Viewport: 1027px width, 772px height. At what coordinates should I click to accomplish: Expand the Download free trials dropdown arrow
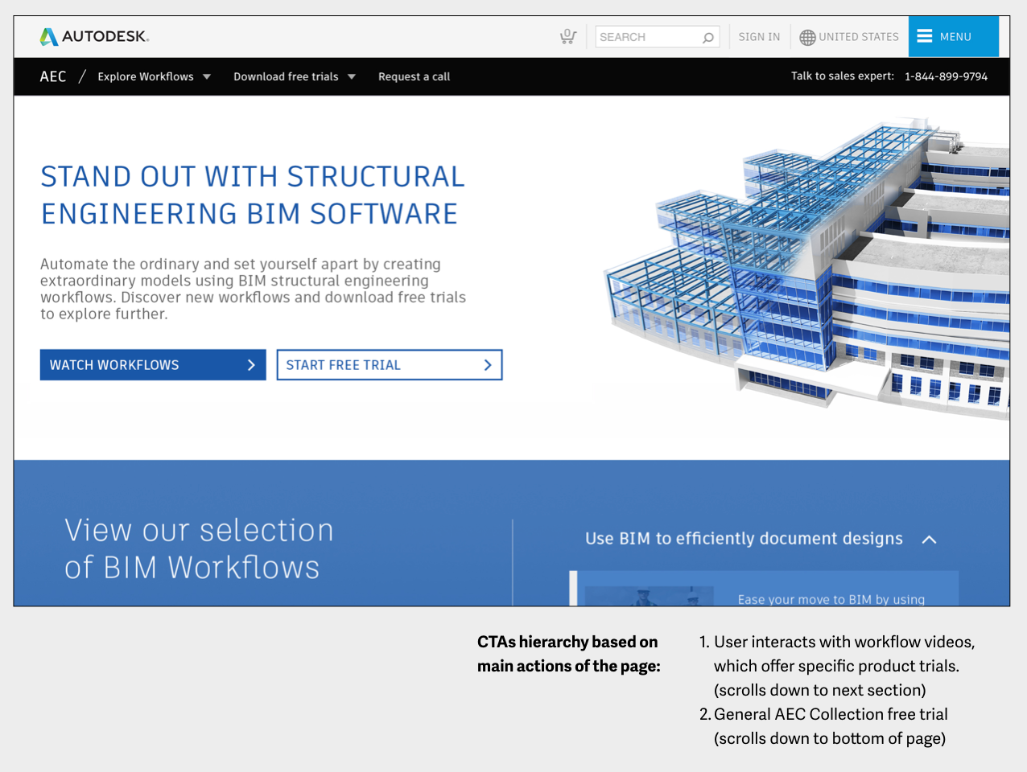[x=352, y=77]
